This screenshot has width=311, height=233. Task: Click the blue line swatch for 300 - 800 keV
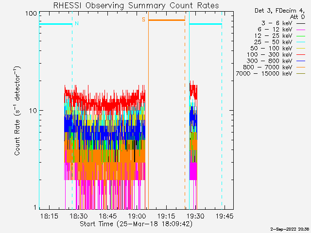(301, 61)
